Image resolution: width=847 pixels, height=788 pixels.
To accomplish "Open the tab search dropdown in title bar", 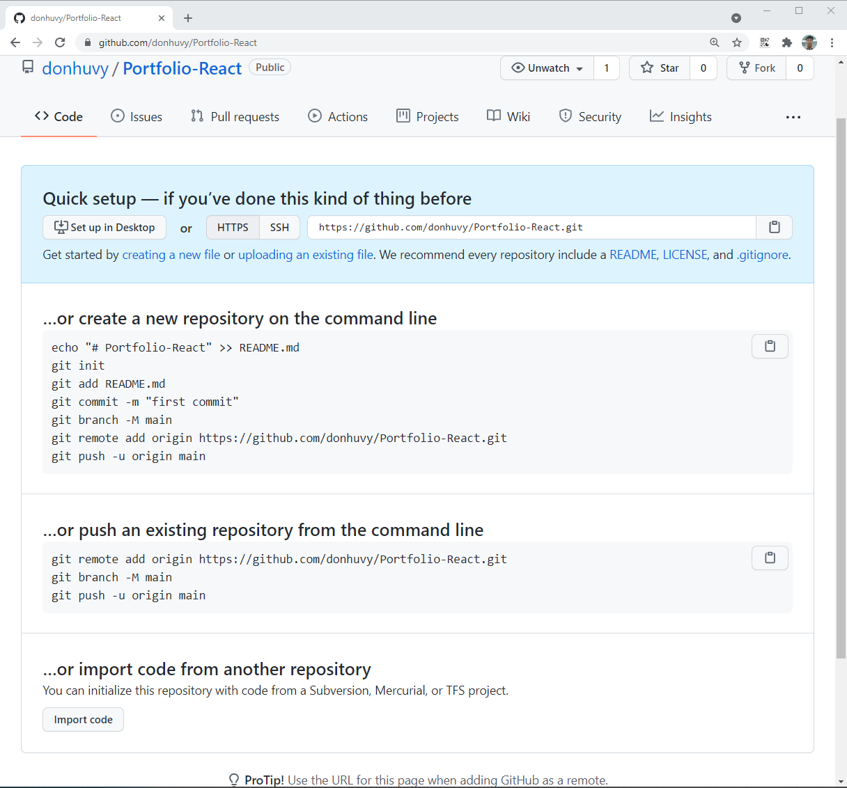I will click(x=736, y=18).
